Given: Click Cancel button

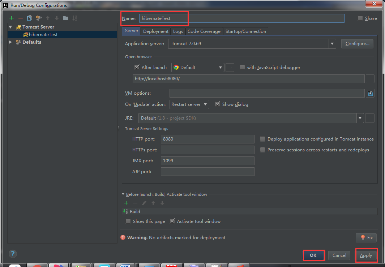Looking at the screenshot, I should [339, 255].
